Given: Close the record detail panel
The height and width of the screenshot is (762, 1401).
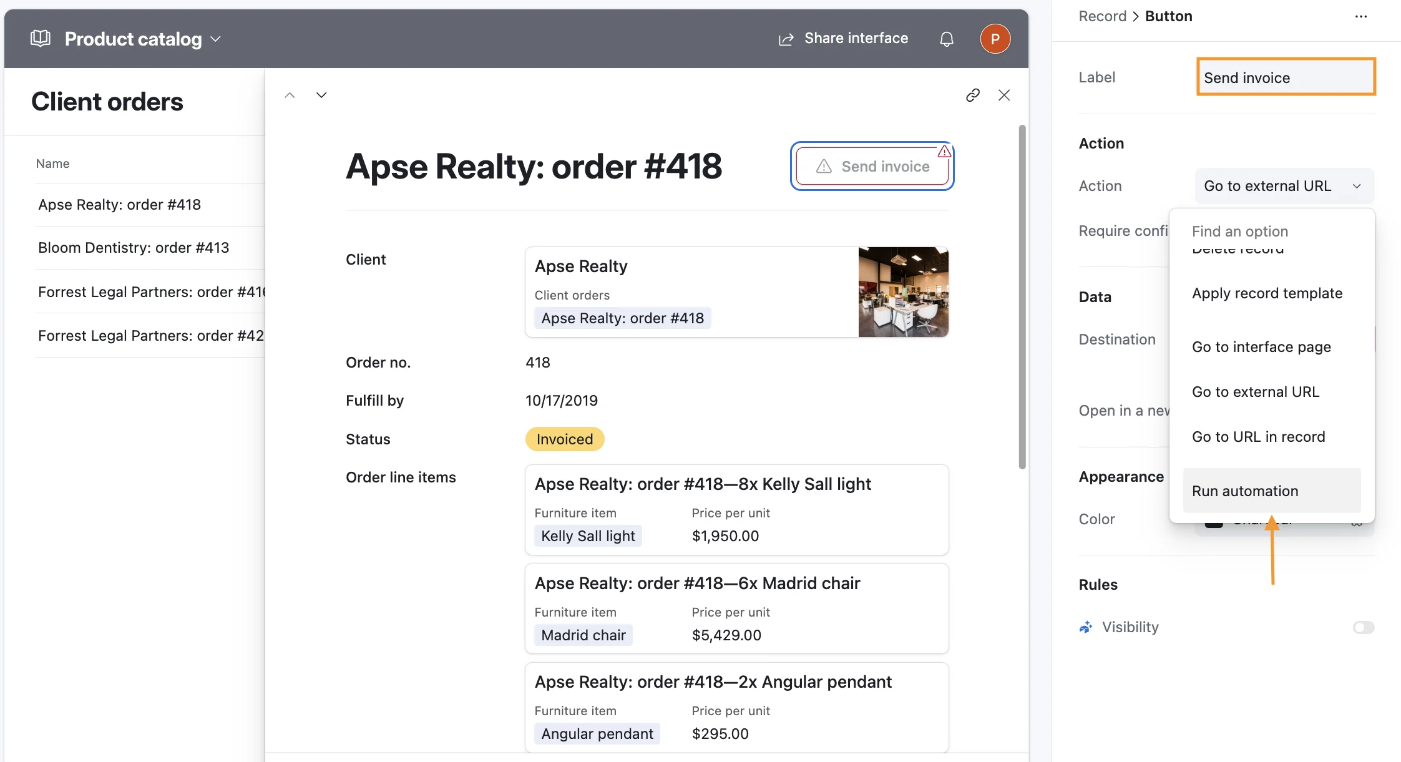Looking at the screenshot, I should pos(1005,95).
